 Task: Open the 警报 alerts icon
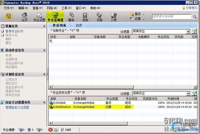pos(71,17)
